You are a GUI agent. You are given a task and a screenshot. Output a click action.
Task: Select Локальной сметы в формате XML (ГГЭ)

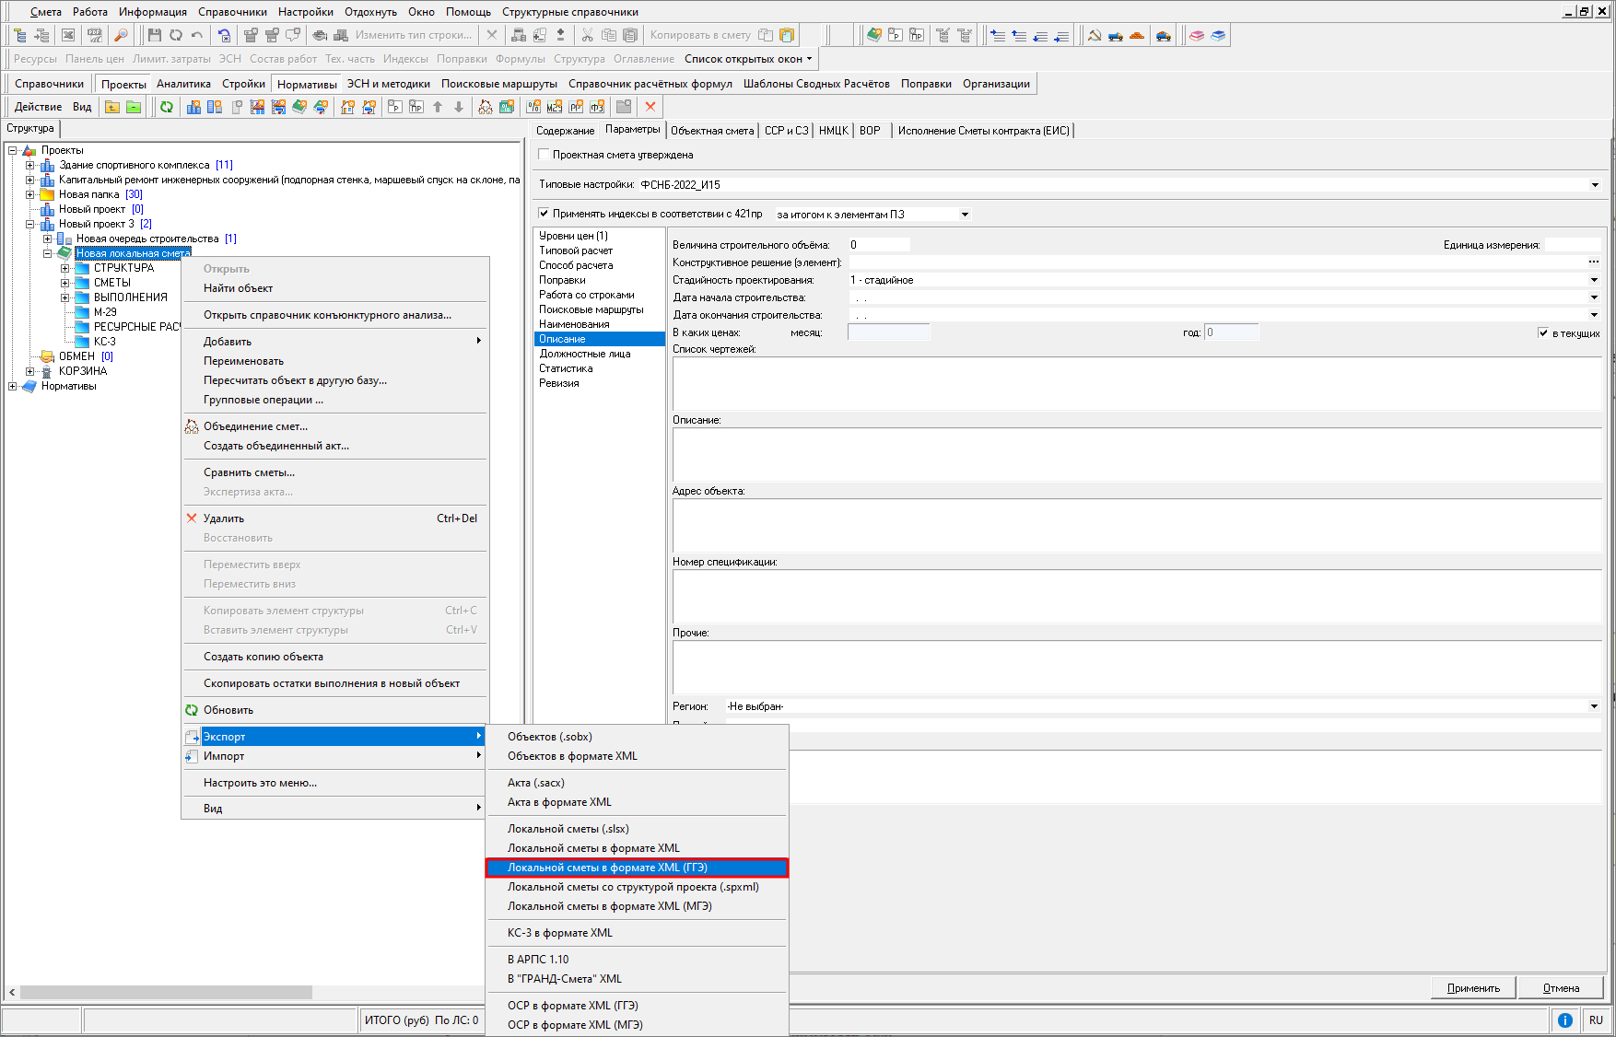tap(637, 868)
